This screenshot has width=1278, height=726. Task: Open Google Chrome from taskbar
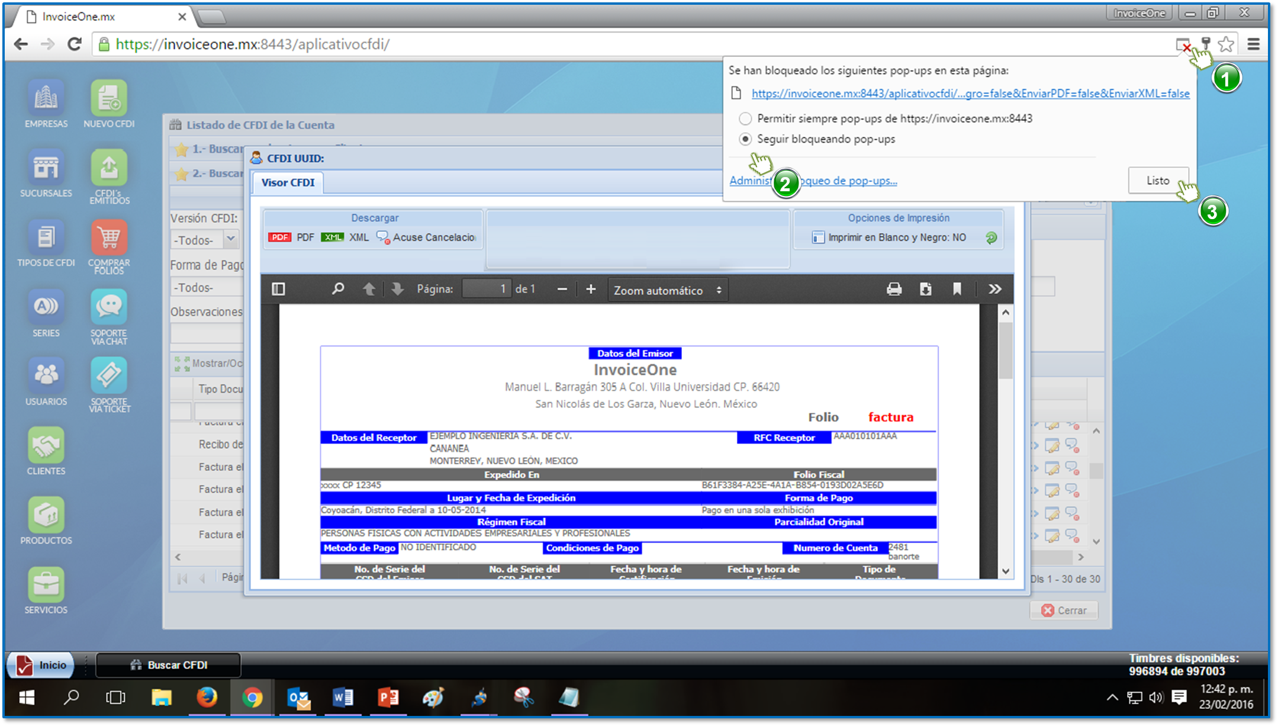[x=252, y=698]
